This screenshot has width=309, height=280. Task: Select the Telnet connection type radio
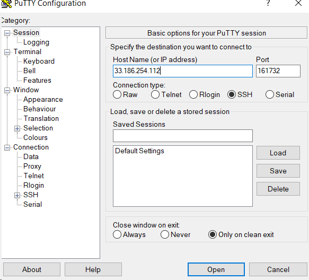click(x=155, y=94)
